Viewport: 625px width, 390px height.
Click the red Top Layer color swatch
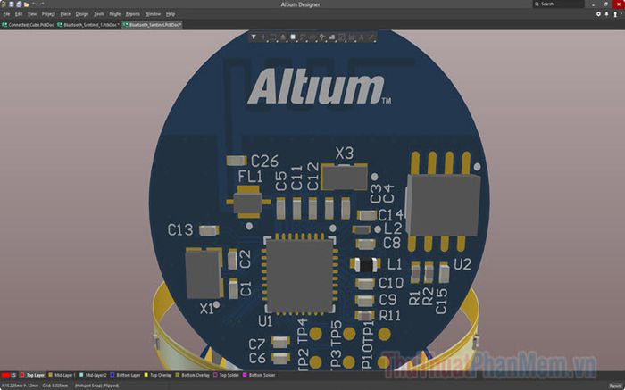point(22,375)
